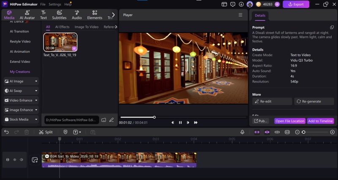
Task: Select the Image To Video filter tab
Action: point(87,27)
